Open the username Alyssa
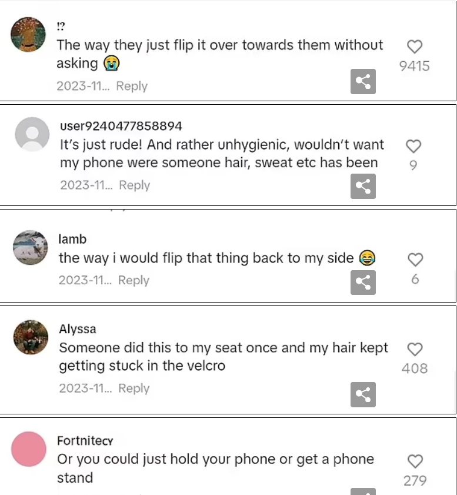457x495 pixels. [x=78, y=329]
